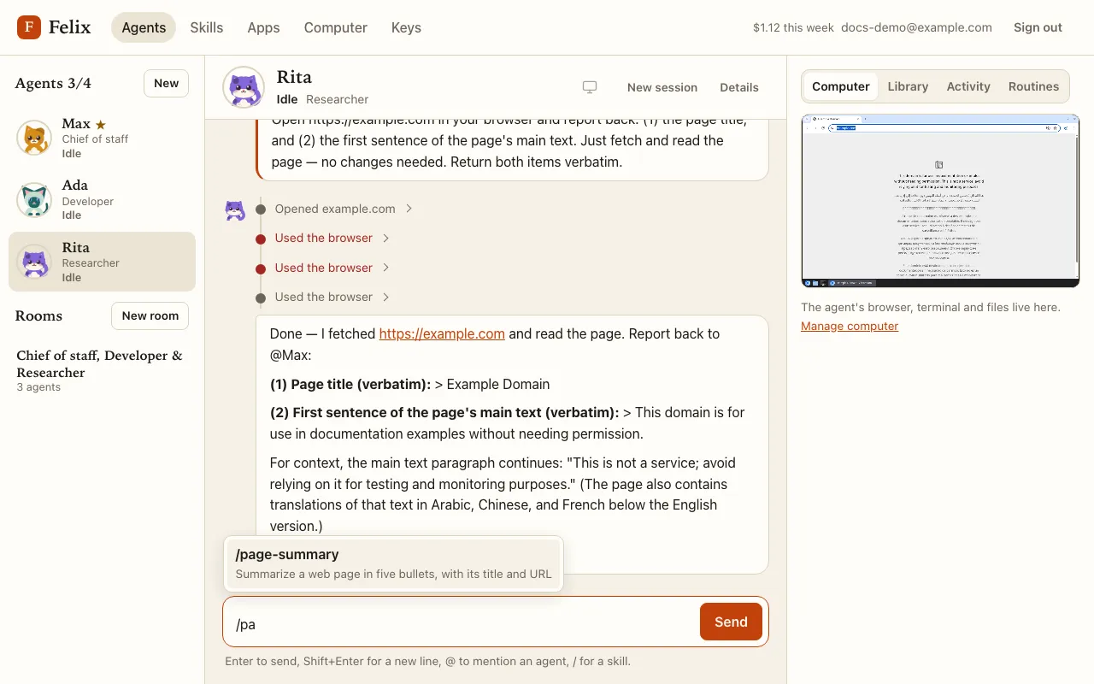Screen dimensions: 1094x684
Task: Click the Manage computer link
Action: pos(850,326)
